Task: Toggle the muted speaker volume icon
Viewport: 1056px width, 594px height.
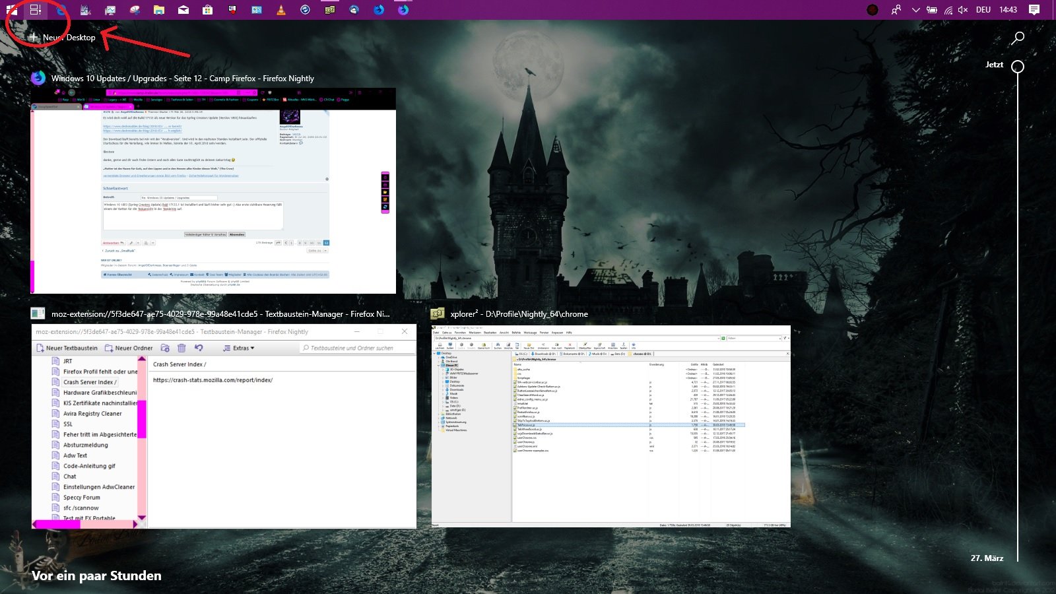Action: tap(963, 10)
